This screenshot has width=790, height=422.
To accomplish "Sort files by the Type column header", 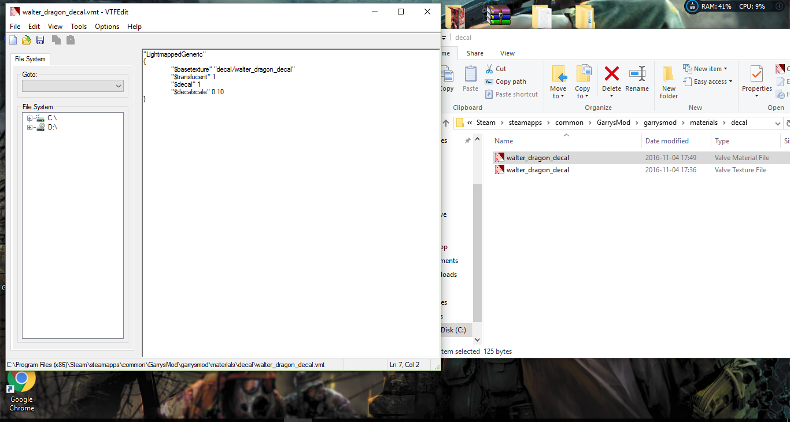I will pos(722,141).
